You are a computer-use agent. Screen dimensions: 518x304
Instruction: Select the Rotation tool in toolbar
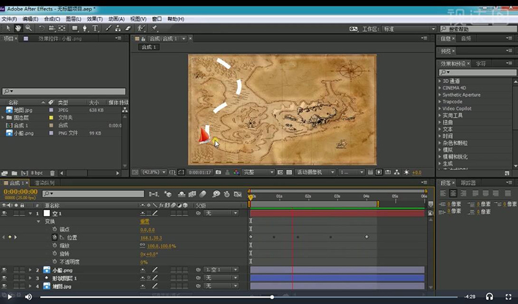pyautogui.click(x=41, y=28)
